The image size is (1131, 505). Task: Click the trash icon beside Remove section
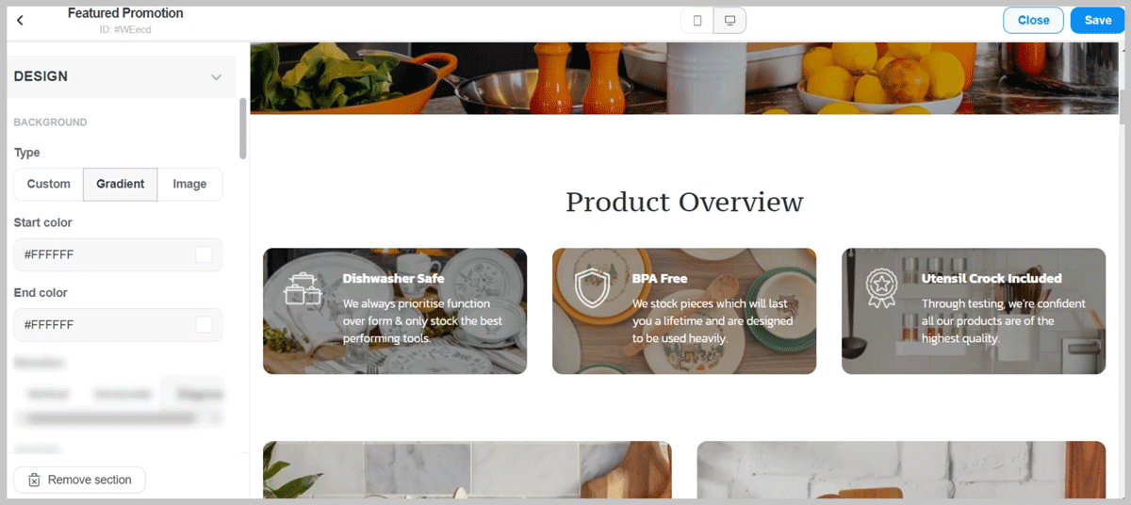tap(34, 480)
